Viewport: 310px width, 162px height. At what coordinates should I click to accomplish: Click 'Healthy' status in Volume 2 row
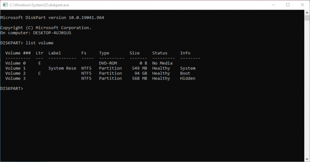coord(161,73)
